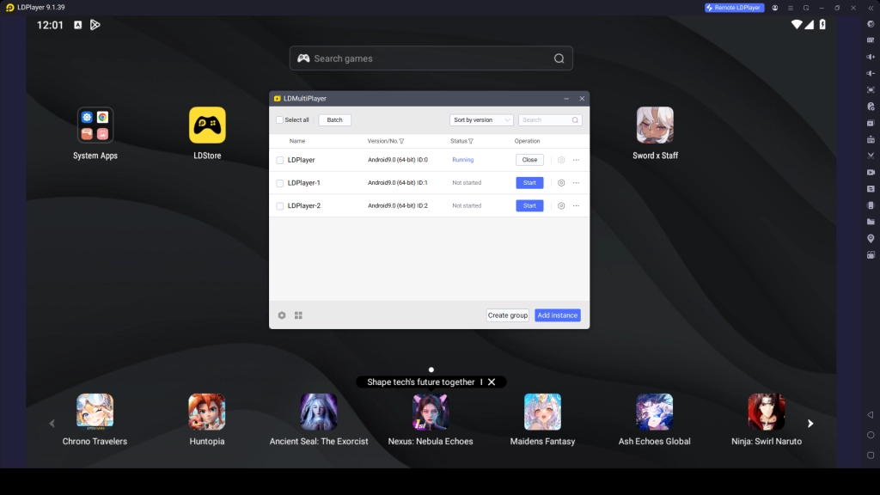Click the LDPlayer-1 instance name
The height and width of the screenshot is (495, 880).
(303, 183)
